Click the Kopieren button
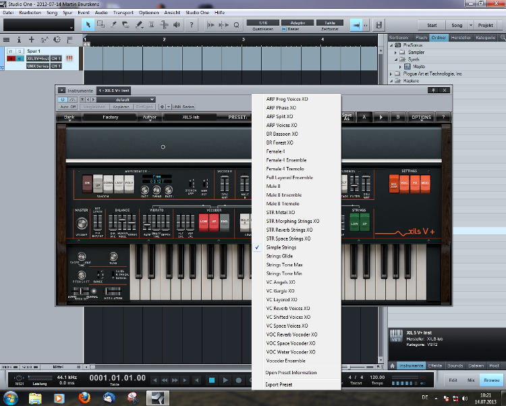Viewport: 506px width, 406px height. (121, 107)
